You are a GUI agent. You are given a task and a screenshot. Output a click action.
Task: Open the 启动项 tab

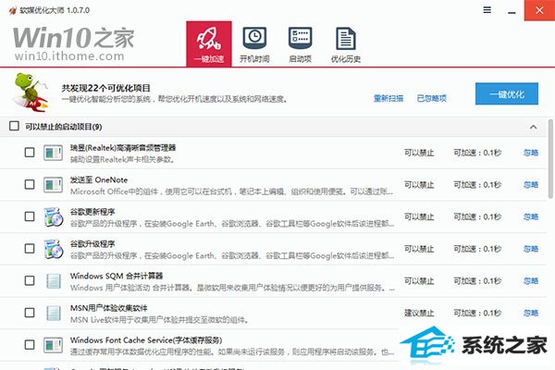click(x=300, y=44)
